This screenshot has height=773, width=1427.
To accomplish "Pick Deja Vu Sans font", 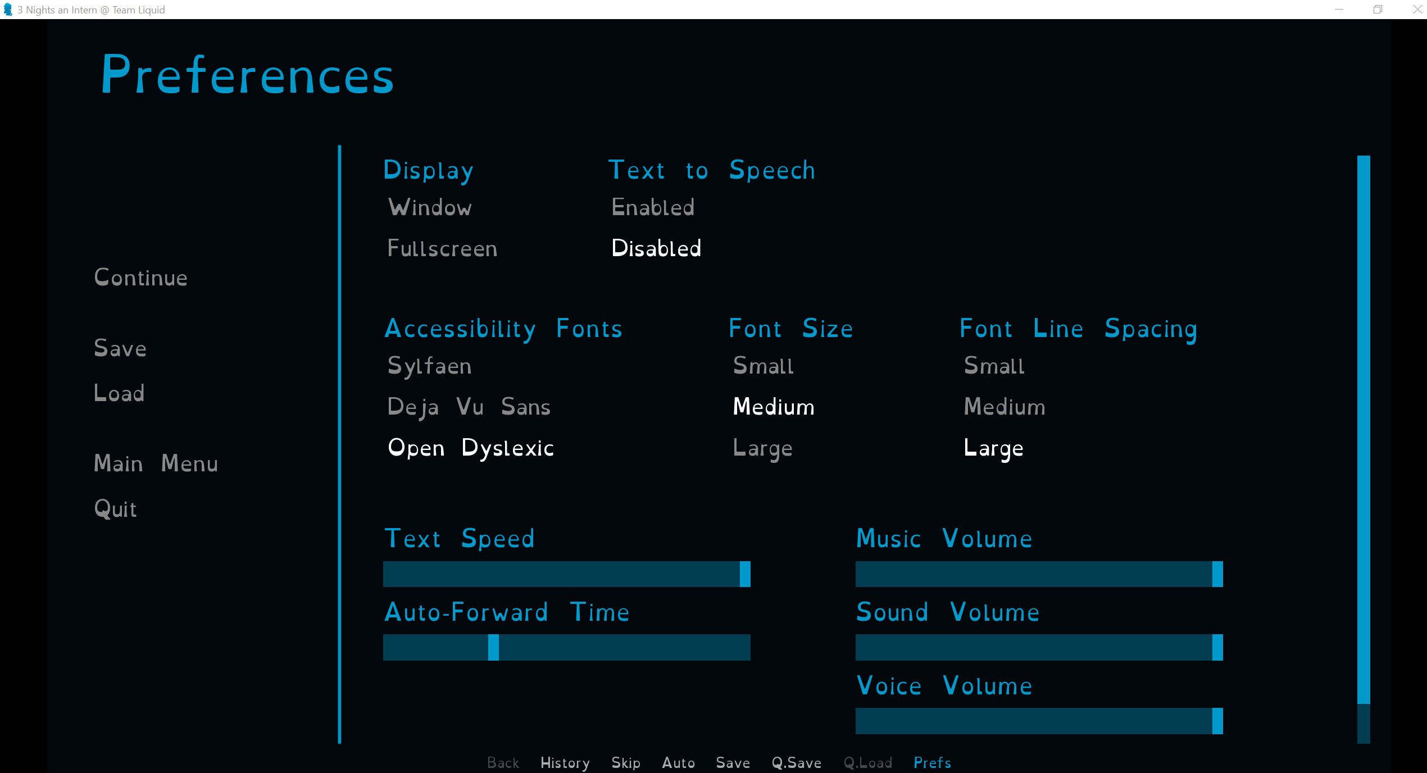I will (x=469, y=407).
